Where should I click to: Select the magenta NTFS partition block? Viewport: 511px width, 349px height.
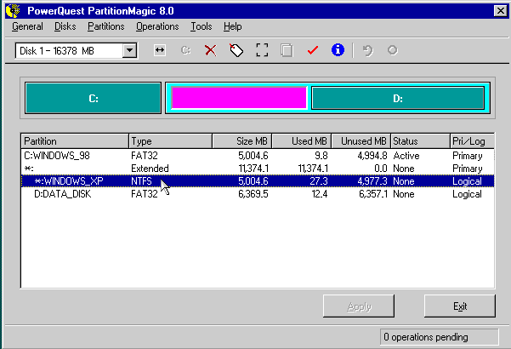239,98
